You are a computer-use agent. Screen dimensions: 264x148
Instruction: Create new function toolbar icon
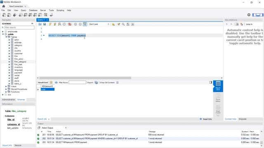40,15
